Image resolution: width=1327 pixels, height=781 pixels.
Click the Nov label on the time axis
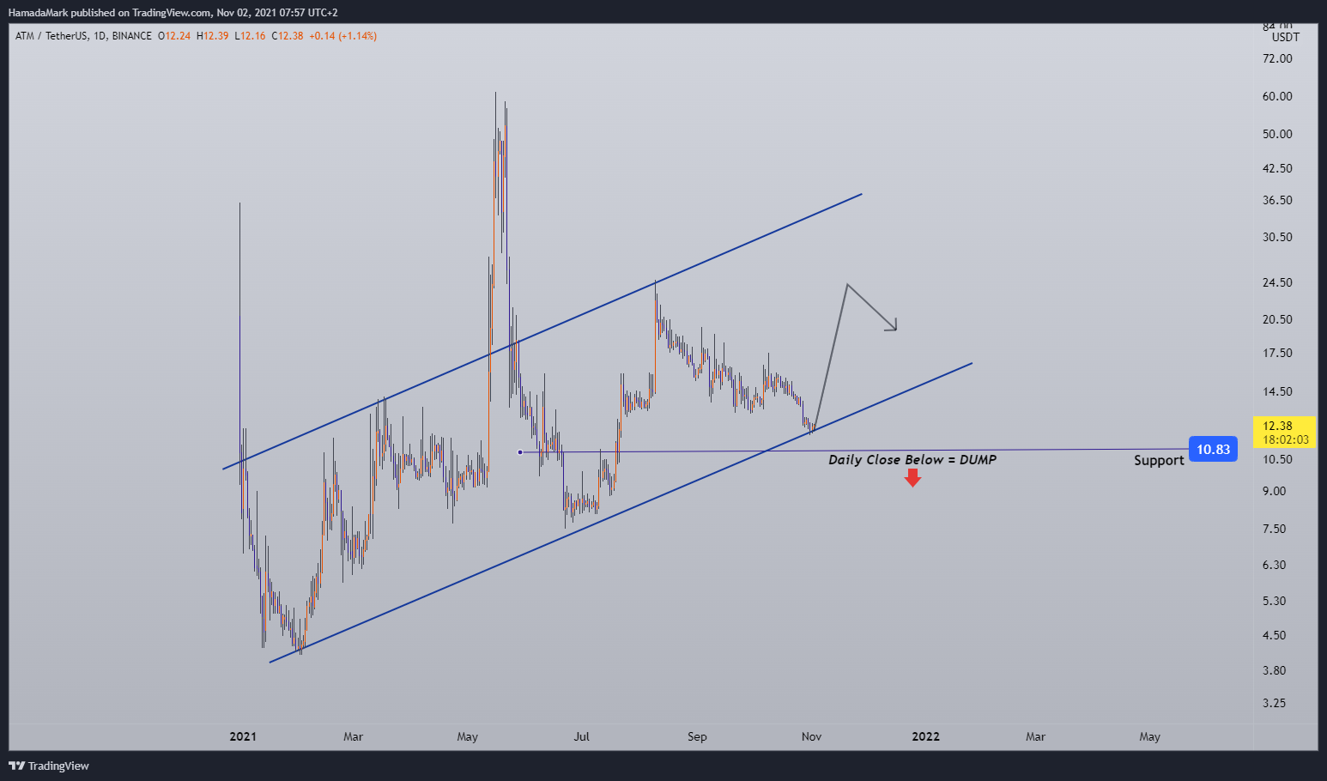click(811, 736)
